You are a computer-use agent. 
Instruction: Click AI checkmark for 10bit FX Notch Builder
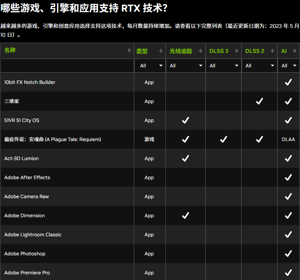click(x=288, y=82)
